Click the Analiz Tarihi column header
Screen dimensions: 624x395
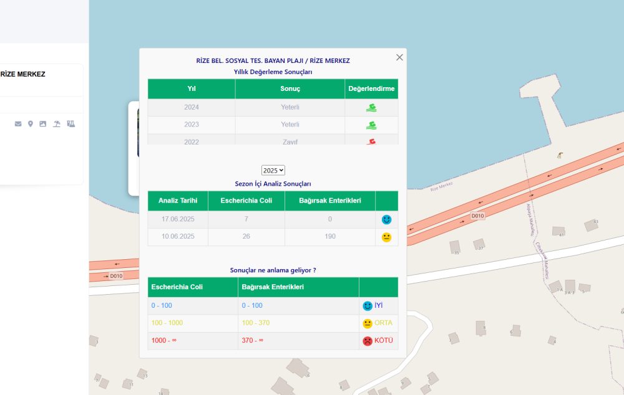[178, 201]
